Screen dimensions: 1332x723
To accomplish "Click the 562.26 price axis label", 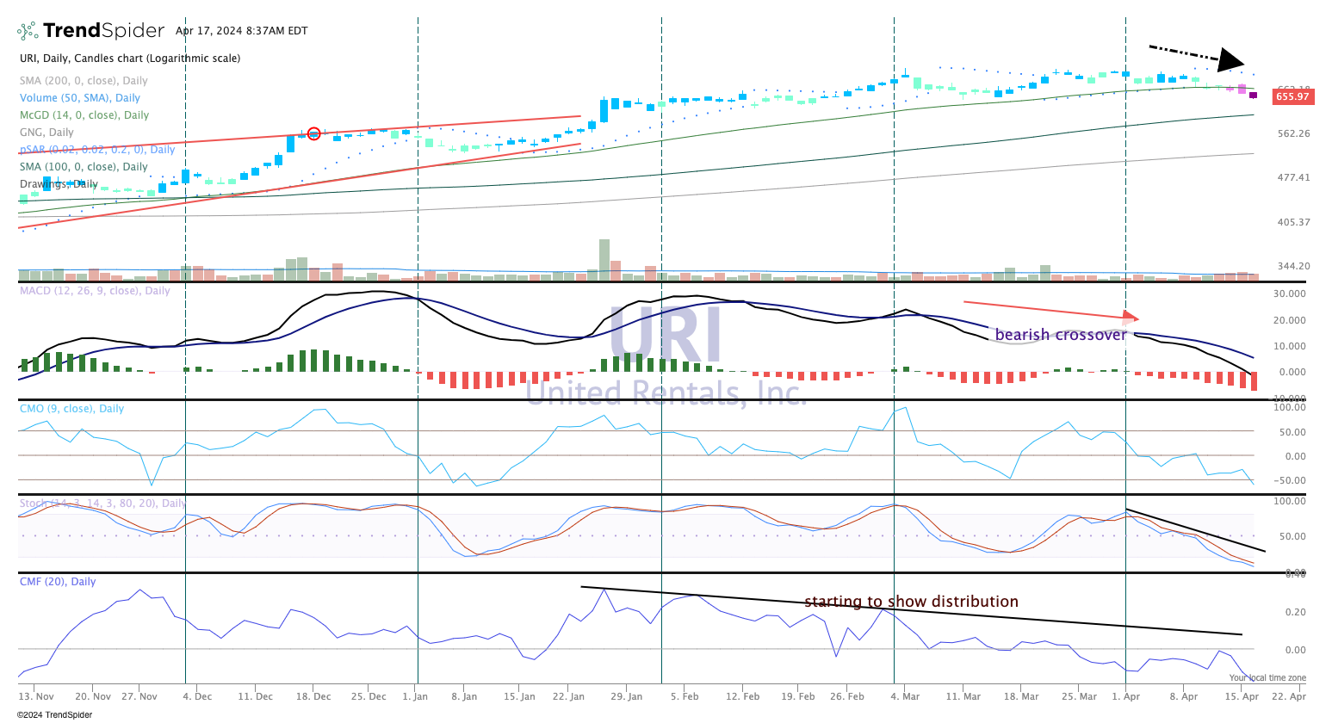I will [1294, 133].
